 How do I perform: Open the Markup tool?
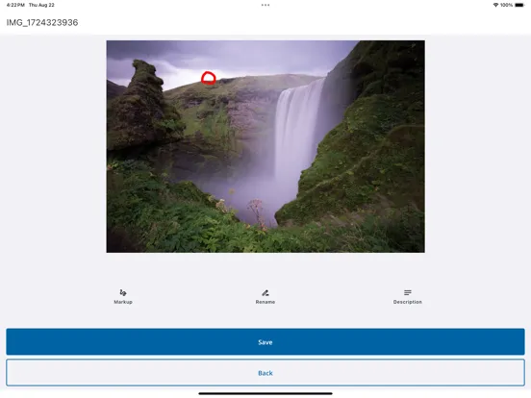(123, 296)
